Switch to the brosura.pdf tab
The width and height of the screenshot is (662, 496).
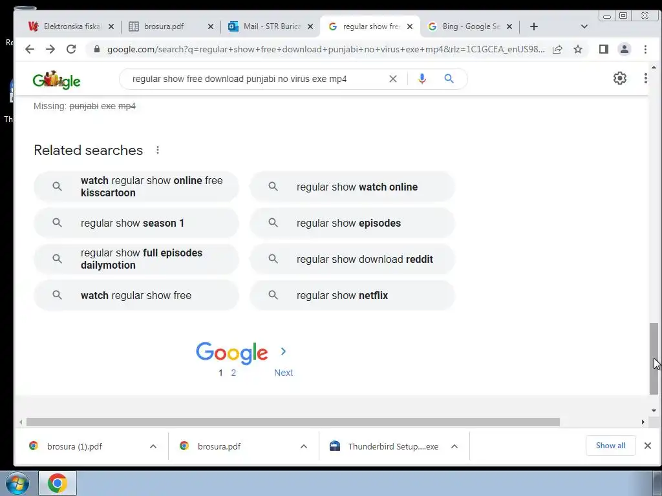click(171, 26)
